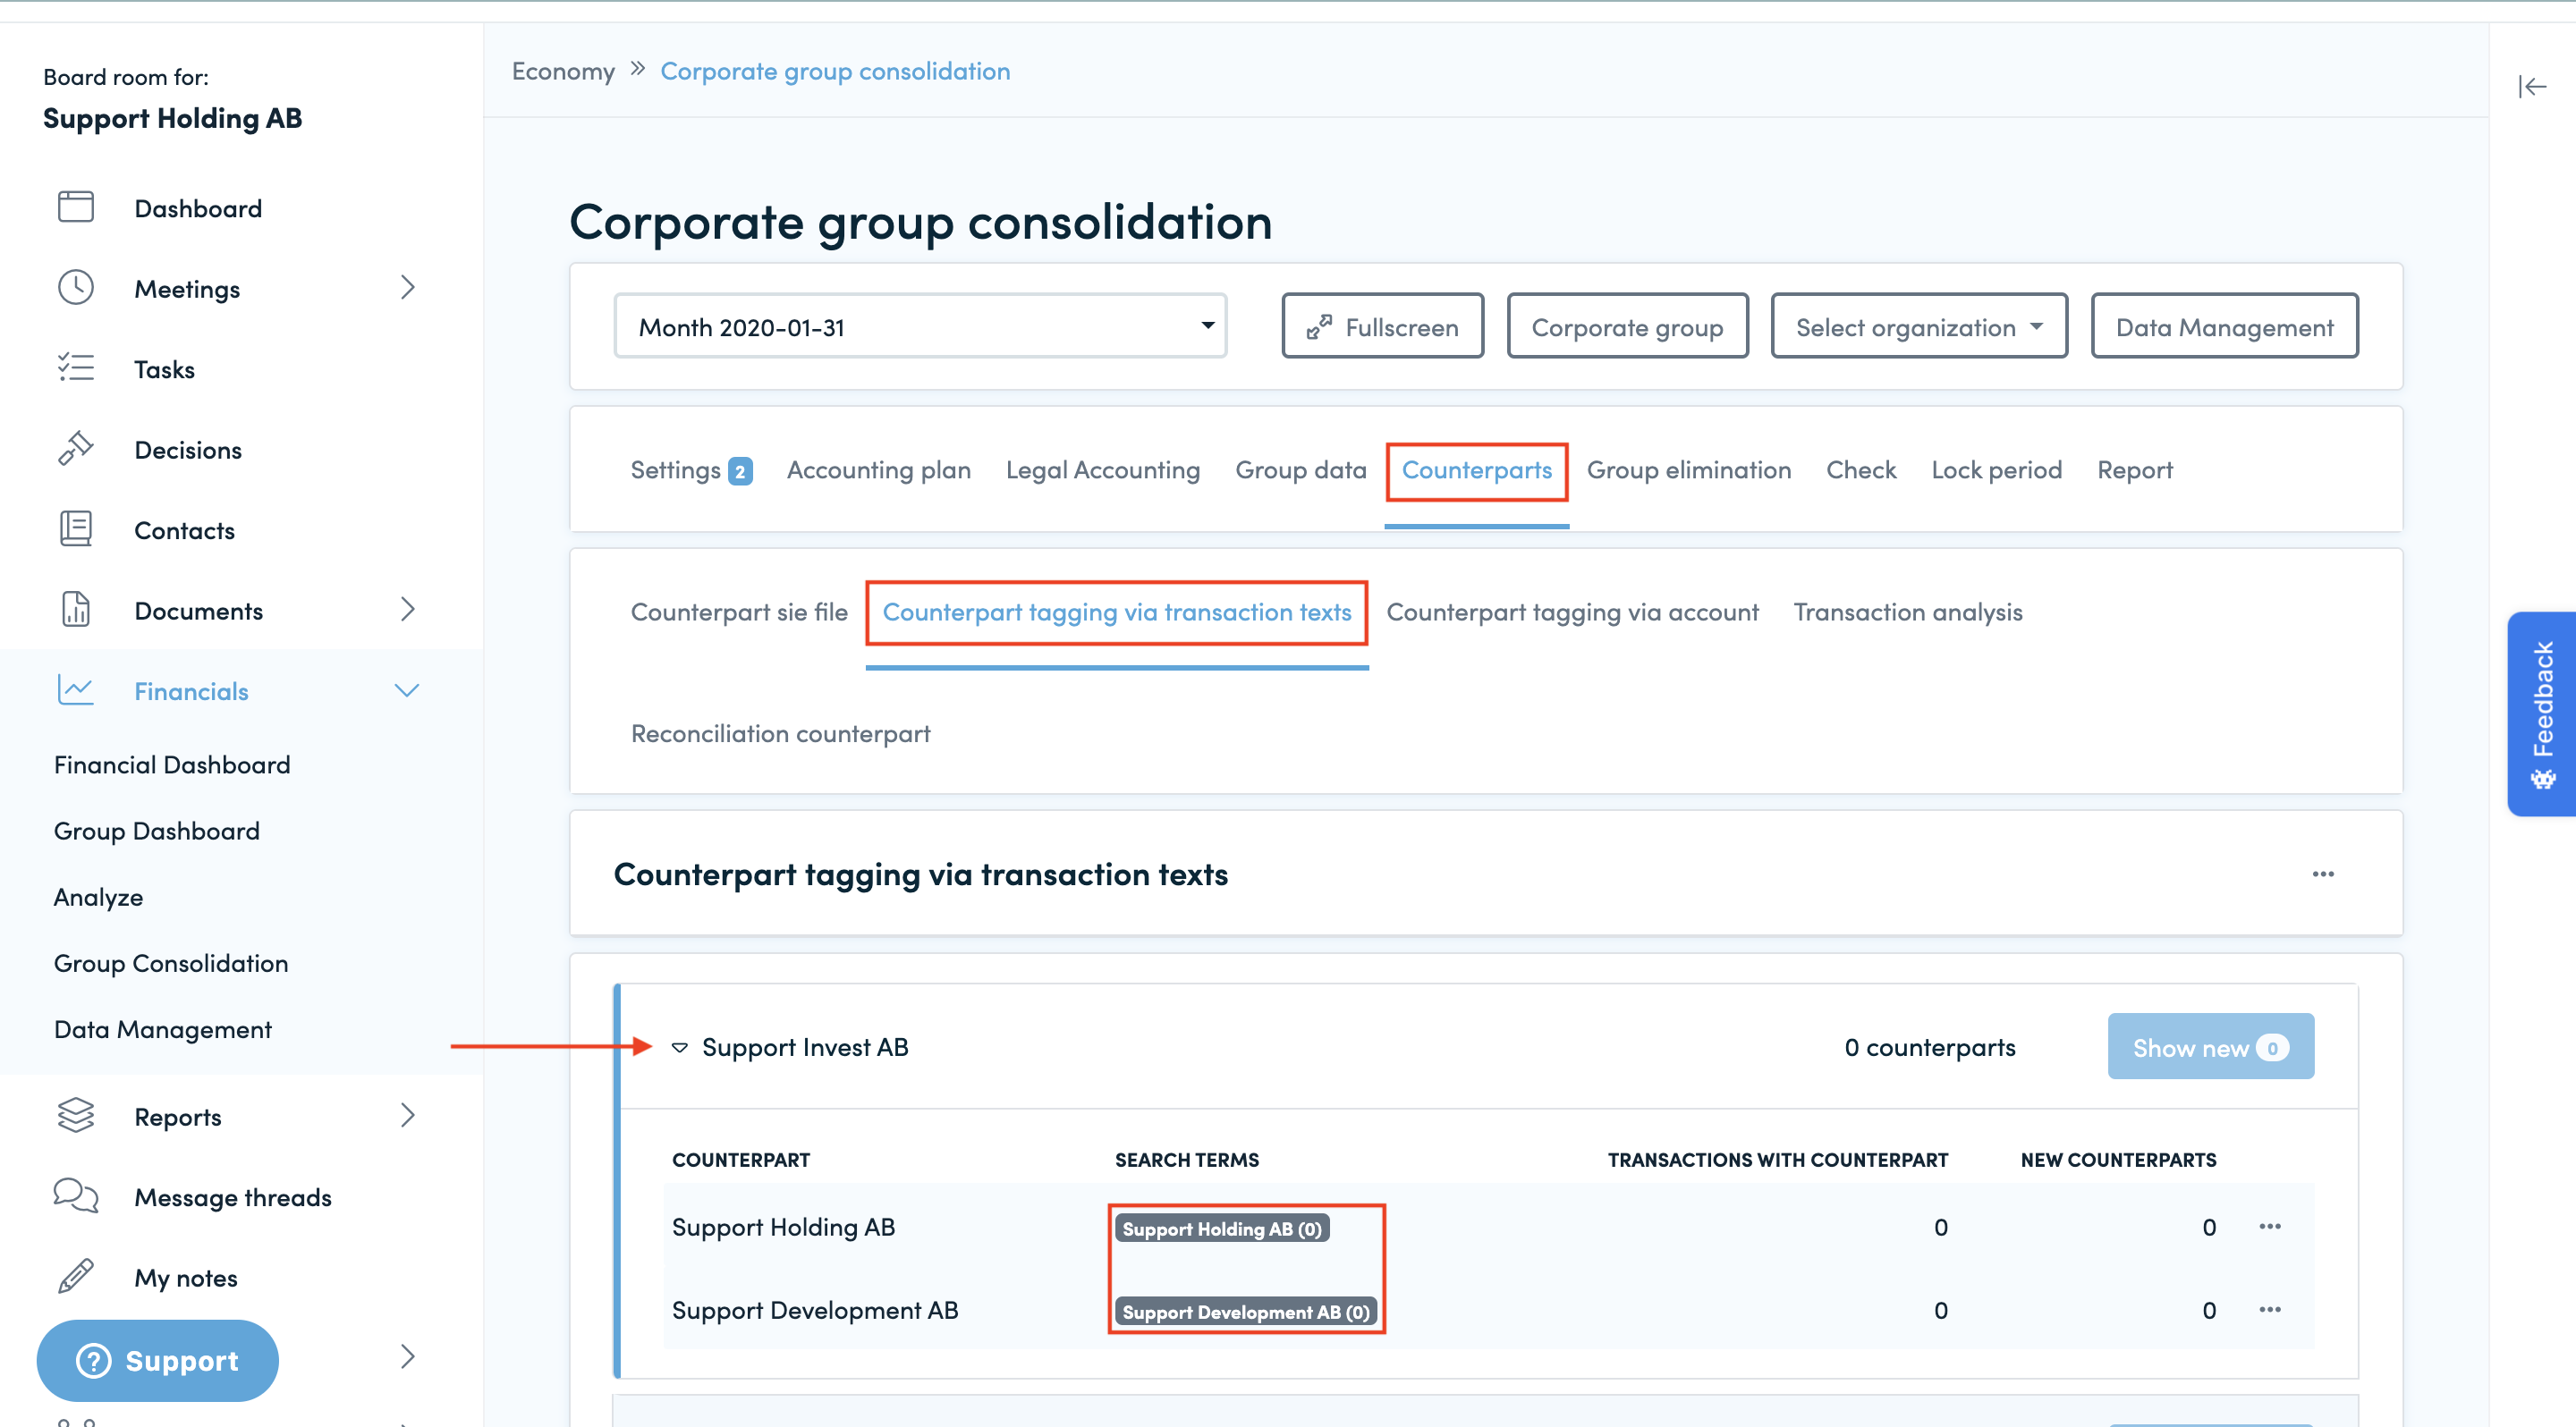Switch to the Group elimination tab
The width and height of the screenshot is (2576, 1427).
[x=1688, y=469]
